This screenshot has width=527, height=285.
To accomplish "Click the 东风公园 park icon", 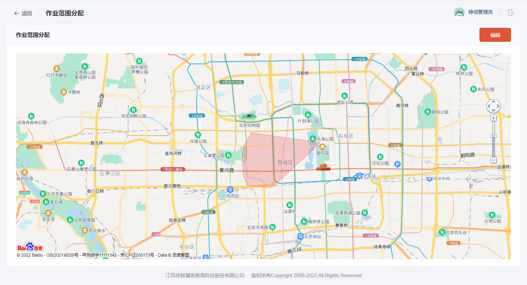I will [473, 89].
